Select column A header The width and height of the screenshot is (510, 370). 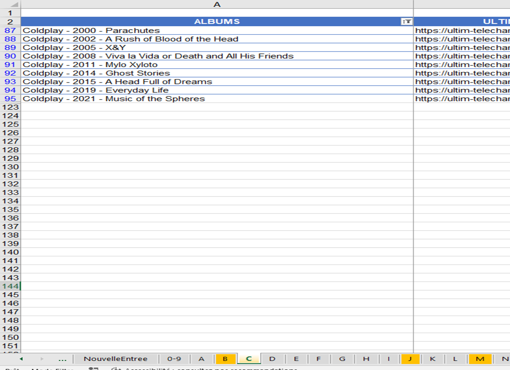tap(217, 4)
